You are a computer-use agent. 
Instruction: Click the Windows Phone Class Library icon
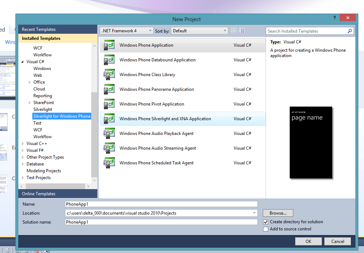point(109,75)
